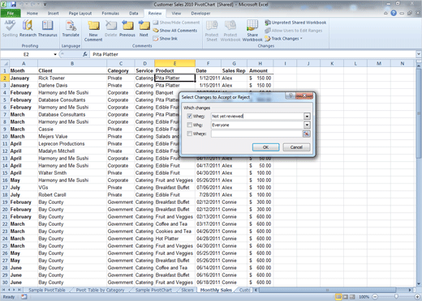Open the When dropdown list
The image size is (422, 301).
(307, 117)
